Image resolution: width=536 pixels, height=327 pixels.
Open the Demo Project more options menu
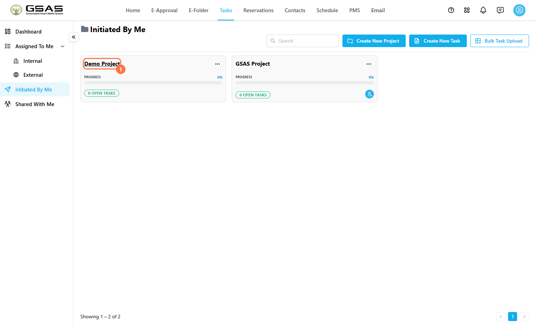click(x=217, y=64)
